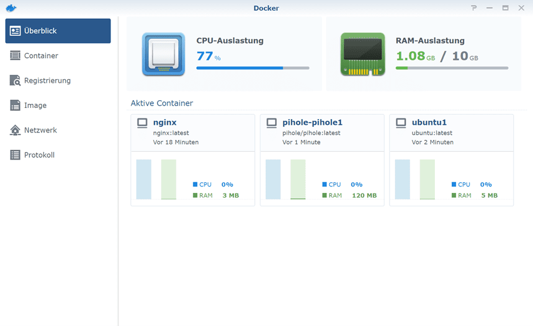Click the Registrierung search icon
The height and width of the screenshot is (326, 533).
coord(15,80)
